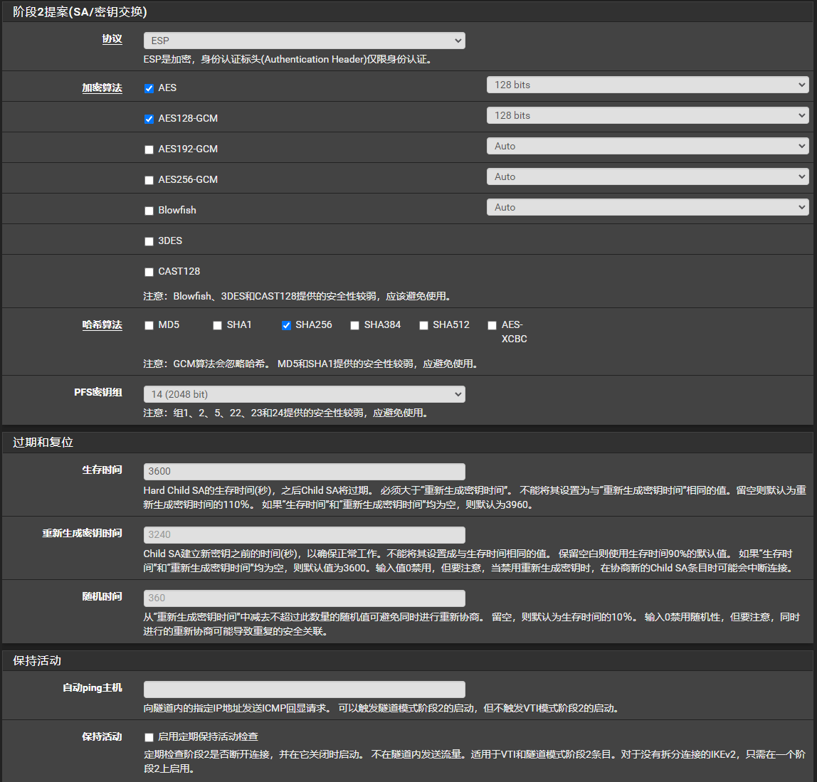817x782 pixels.
Task: Expand AES128-GCM key size dropdown
Action: pos(648,115)
